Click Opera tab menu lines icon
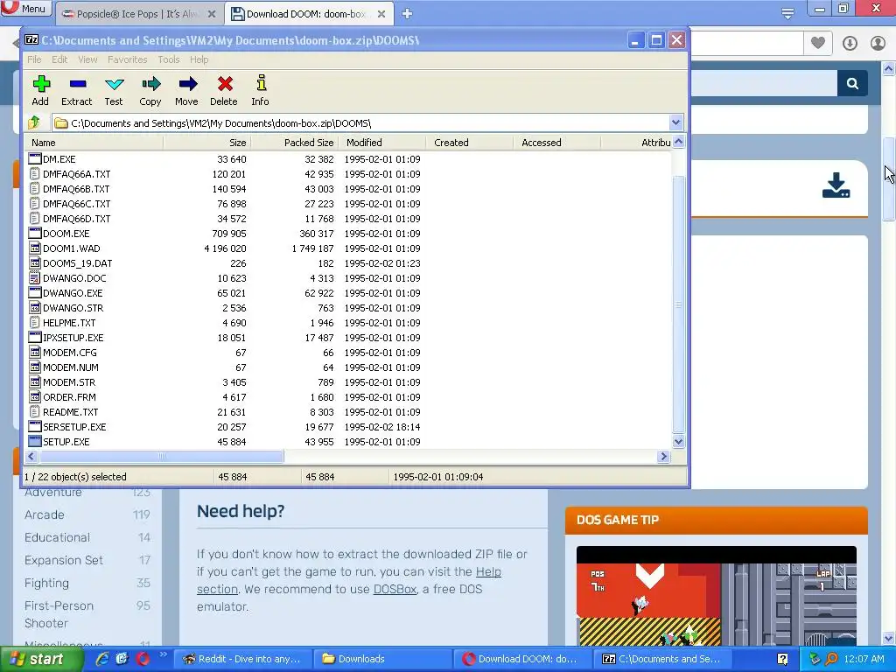 click(x=787, y=14)
